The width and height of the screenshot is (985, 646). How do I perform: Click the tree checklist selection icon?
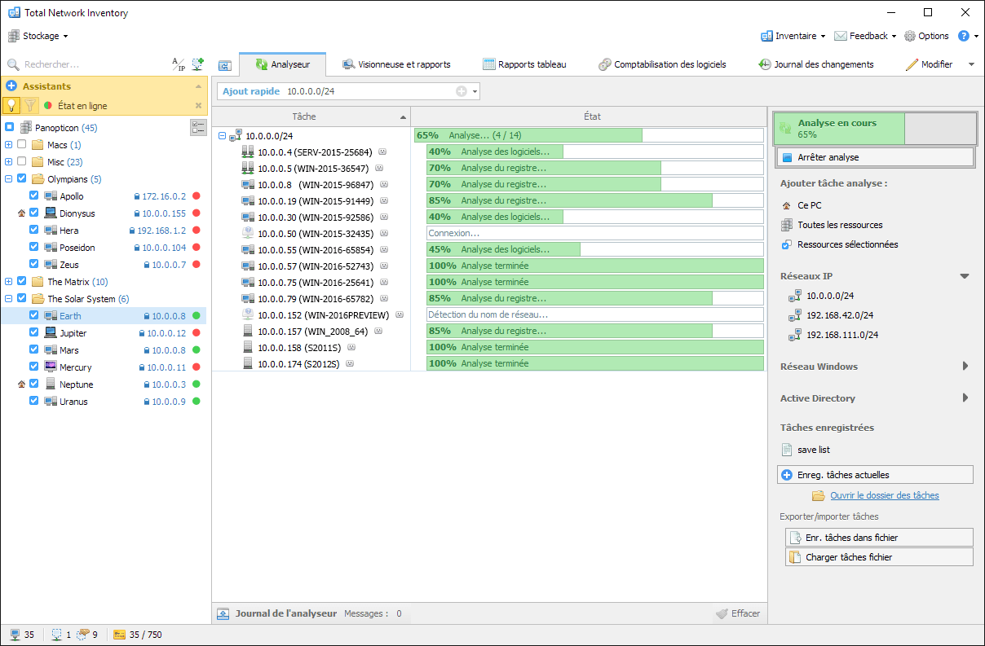click(198, 127)
